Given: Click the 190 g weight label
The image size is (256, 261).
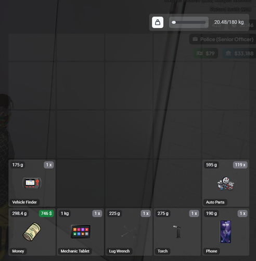Looking at the screenshot, I should [211, 213].
